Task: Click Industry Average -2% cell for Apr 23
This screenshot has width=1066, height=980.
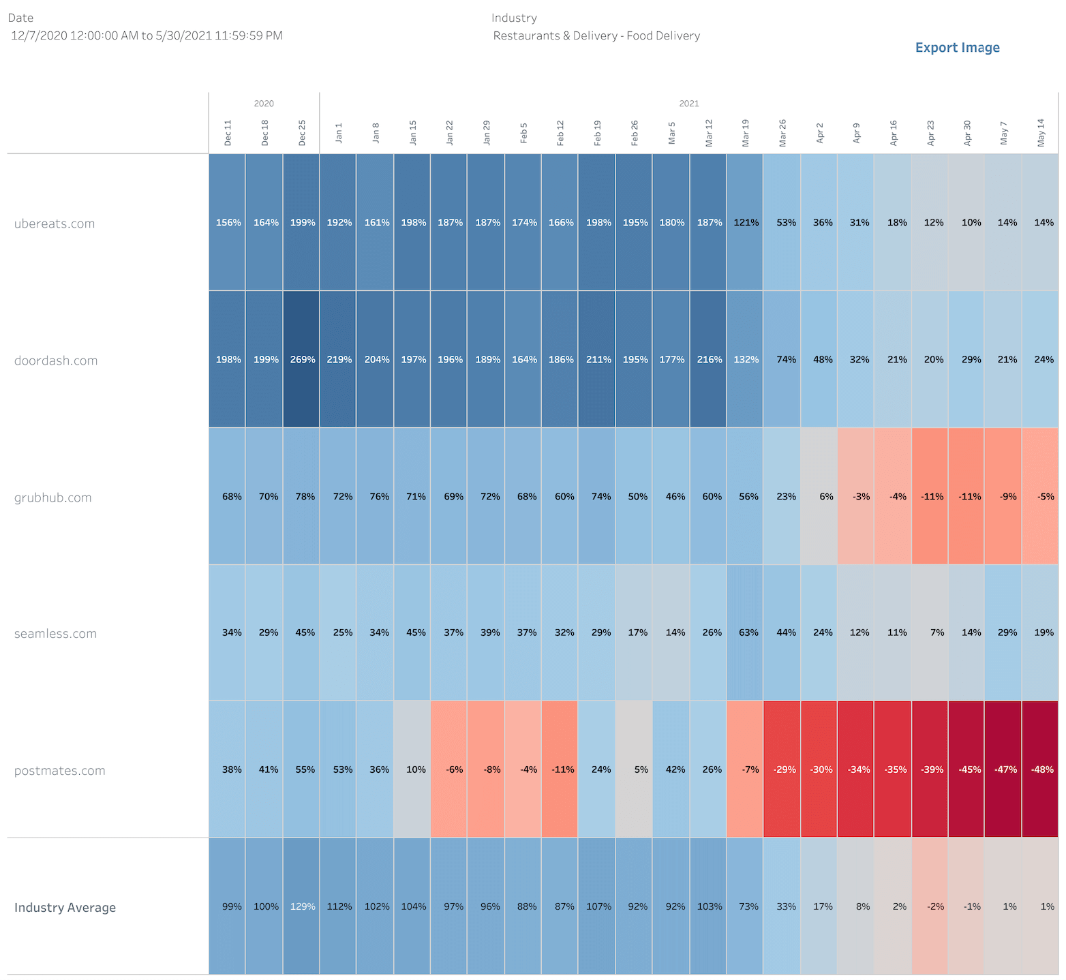Action: [x=930, y=906]
